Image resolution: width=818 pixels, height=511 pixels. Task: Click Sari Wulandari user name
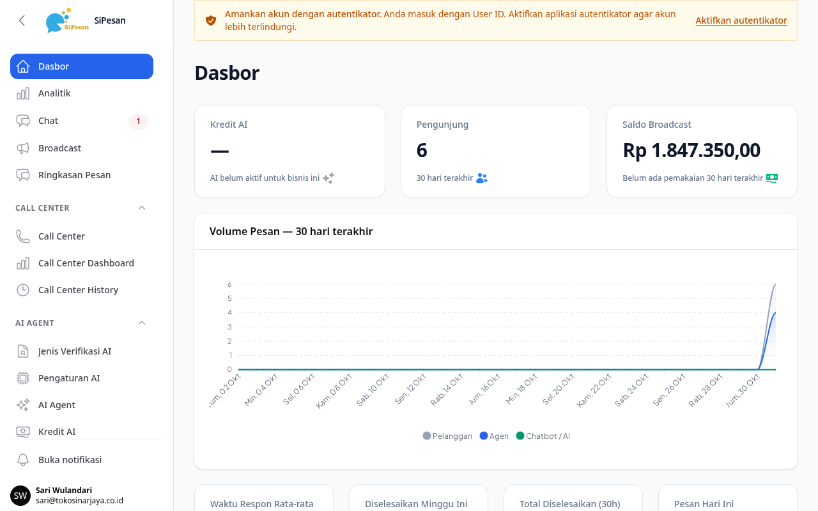64,491
